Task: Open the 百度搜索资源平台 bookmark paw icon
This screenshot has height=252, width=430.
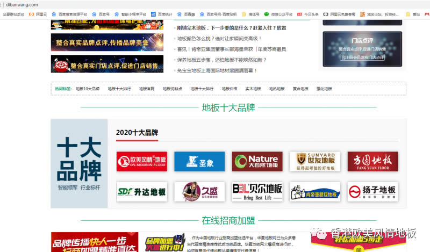Action: [x=54, y=15]
